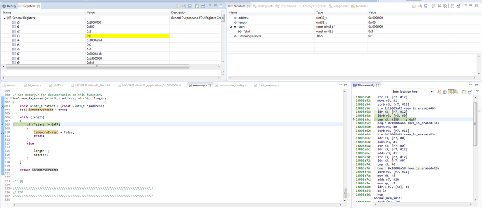The image size is (482, 208).
Task: Click the r4 value 0x1000695d cell
Action: tap(127, 40)
